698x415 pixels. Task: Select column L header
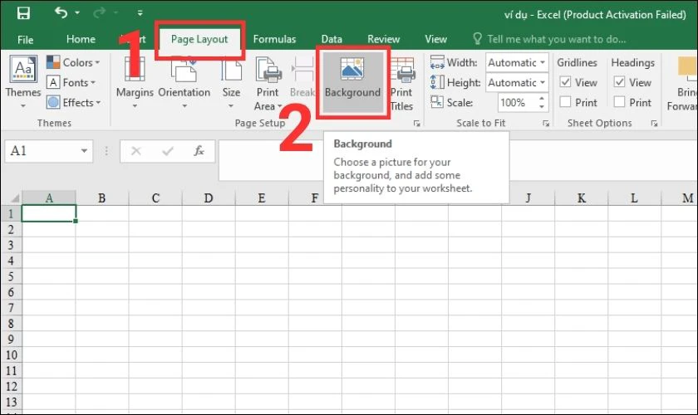[634, 198]
